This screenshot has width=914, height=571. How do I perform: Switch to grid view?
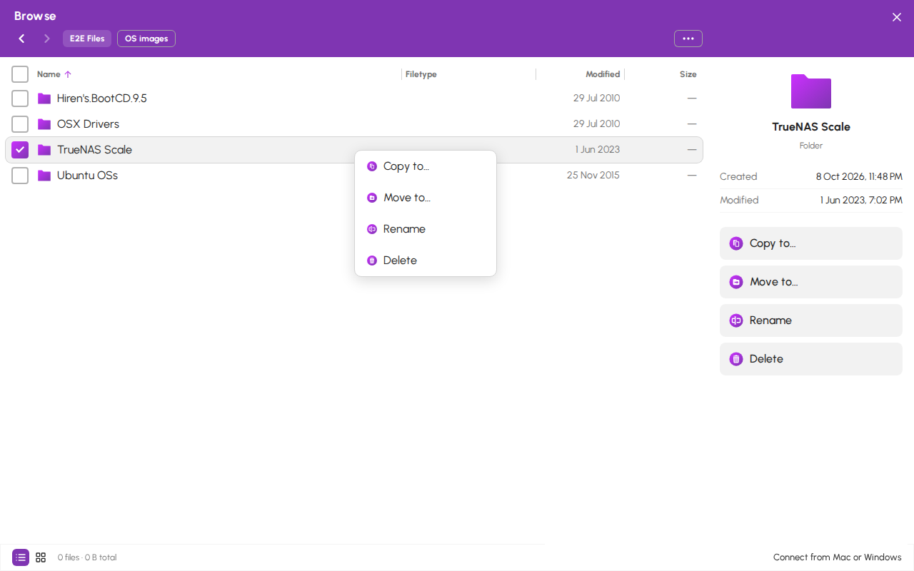point(41,557)
